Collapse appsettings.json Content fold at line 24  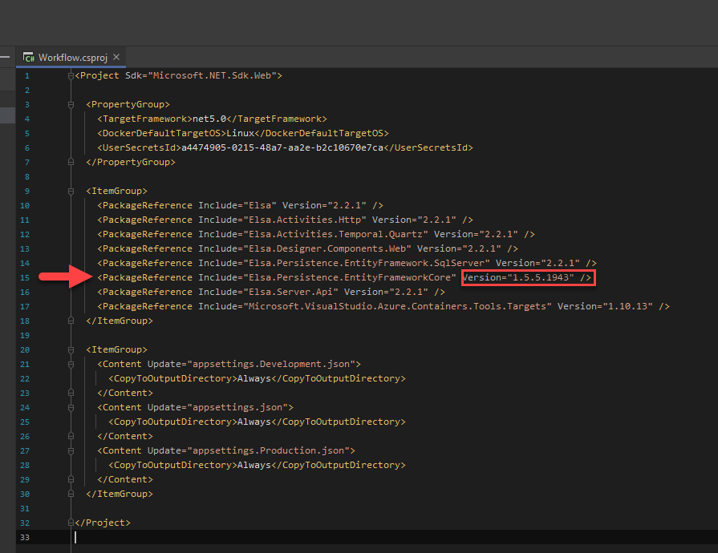point(71,408)
